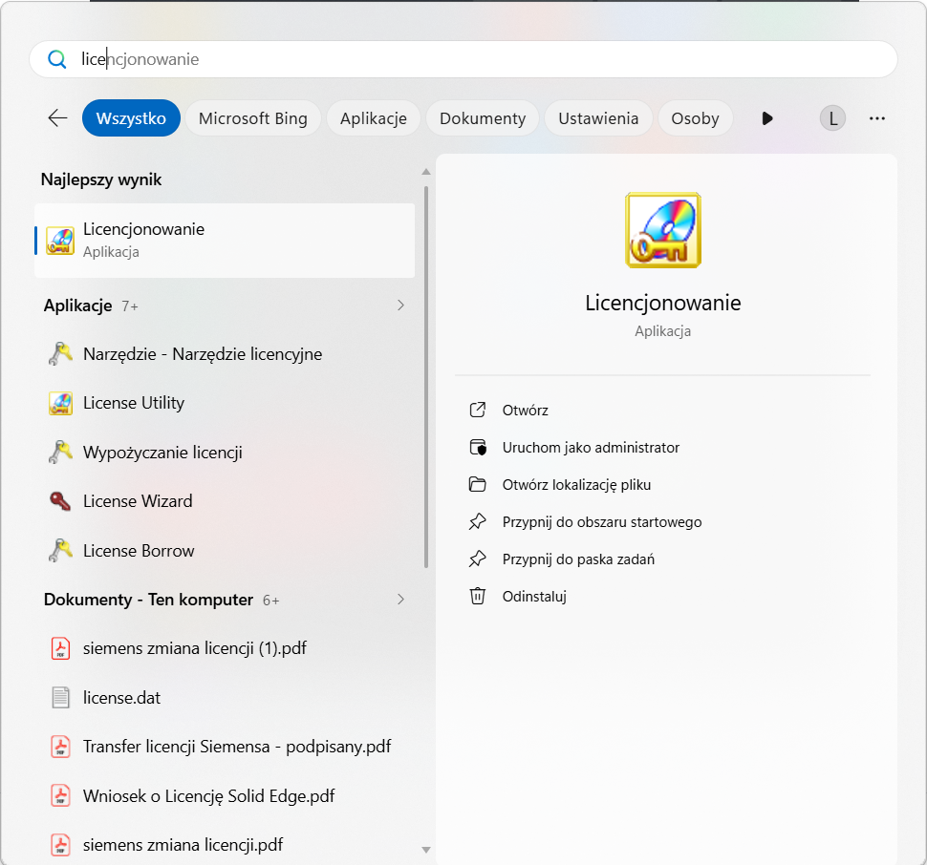Viewport: 927px width, 865px height.
Task: Open siemens zmiana licencji (1).pdf
Action: [225, 648]
